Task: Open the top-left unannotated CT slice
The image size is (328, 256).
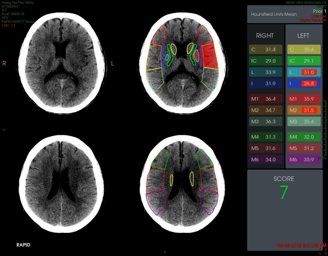Action: click(x=62, y=62)
